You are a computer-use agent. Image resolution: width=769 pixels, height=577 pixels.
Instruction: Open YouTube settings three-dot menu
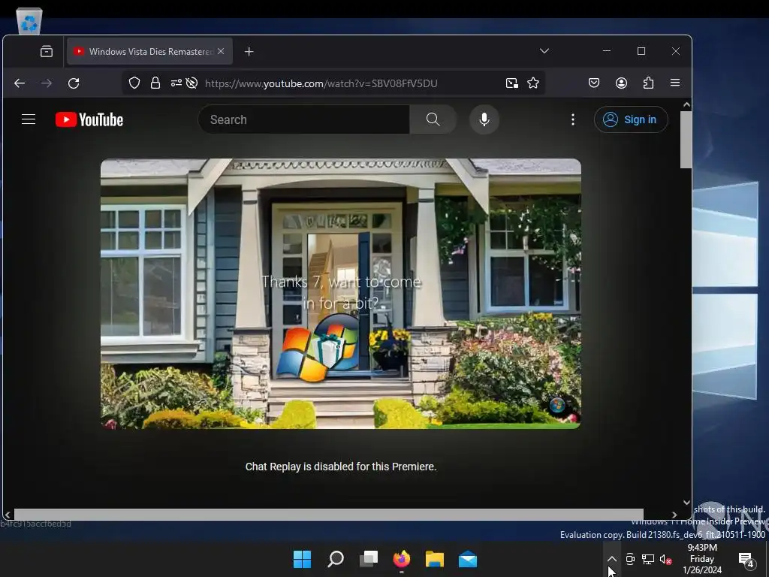point(573,119)
